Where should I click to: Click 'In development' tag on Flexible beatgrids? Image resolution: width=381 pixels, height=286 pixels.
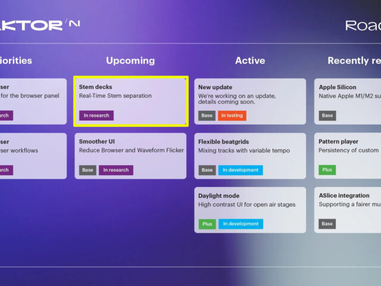241,170
